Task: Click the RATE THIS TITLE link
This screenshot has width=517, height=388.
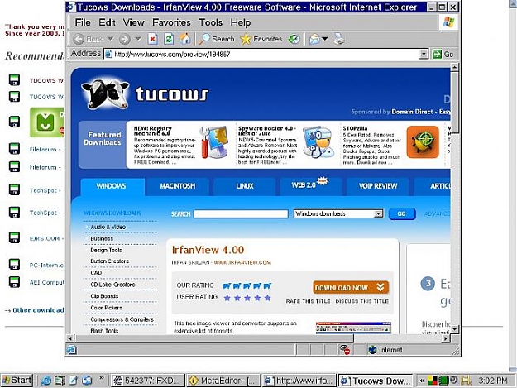Action: click(308, 301)
